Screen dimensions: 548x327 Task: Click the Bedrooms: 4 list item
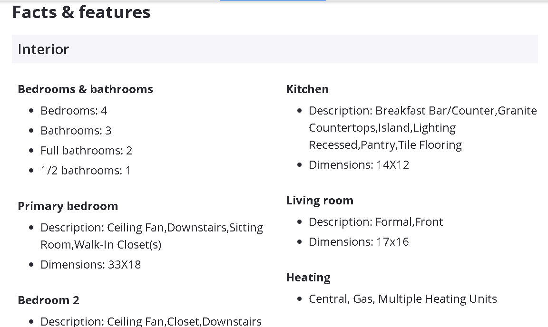[x=74, y=111]
